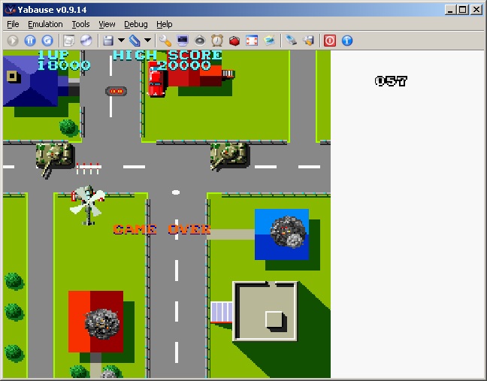Maximize the Yabause window
The height and width of the screenshot is (381, 487).
point(462,10)
